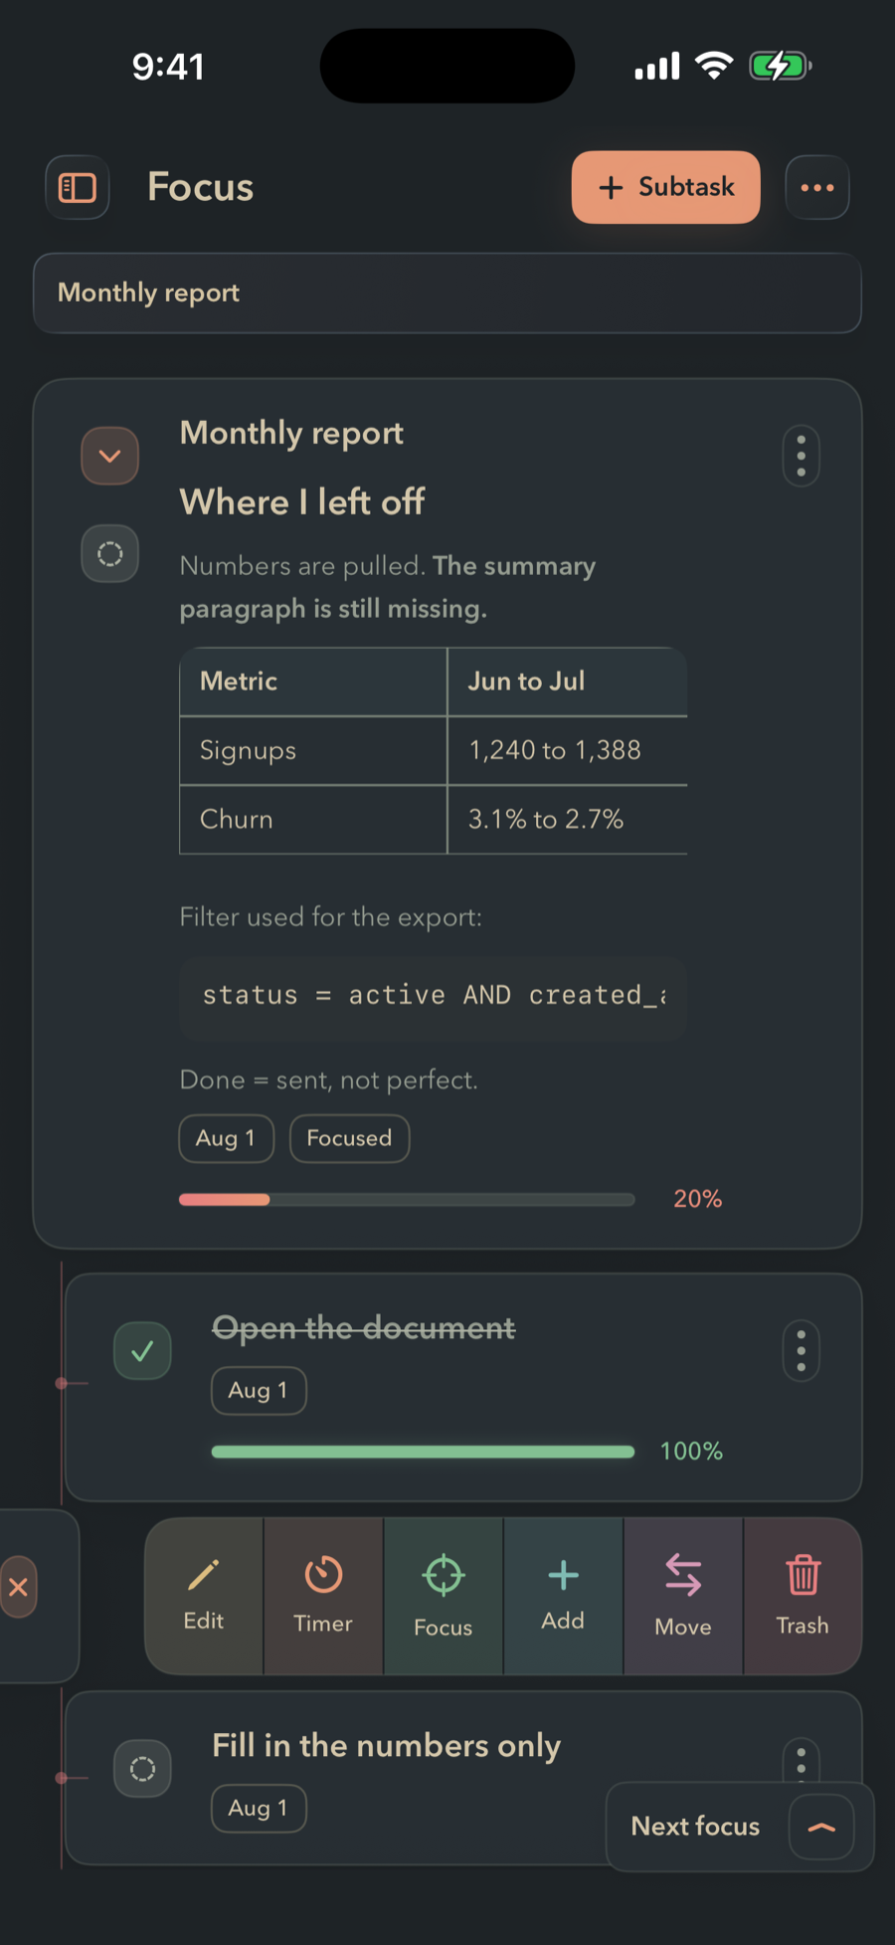Collapse the Monthly report card chevron
The height and width of the screenshot is (1945, 895).
[x=109, y=456]
